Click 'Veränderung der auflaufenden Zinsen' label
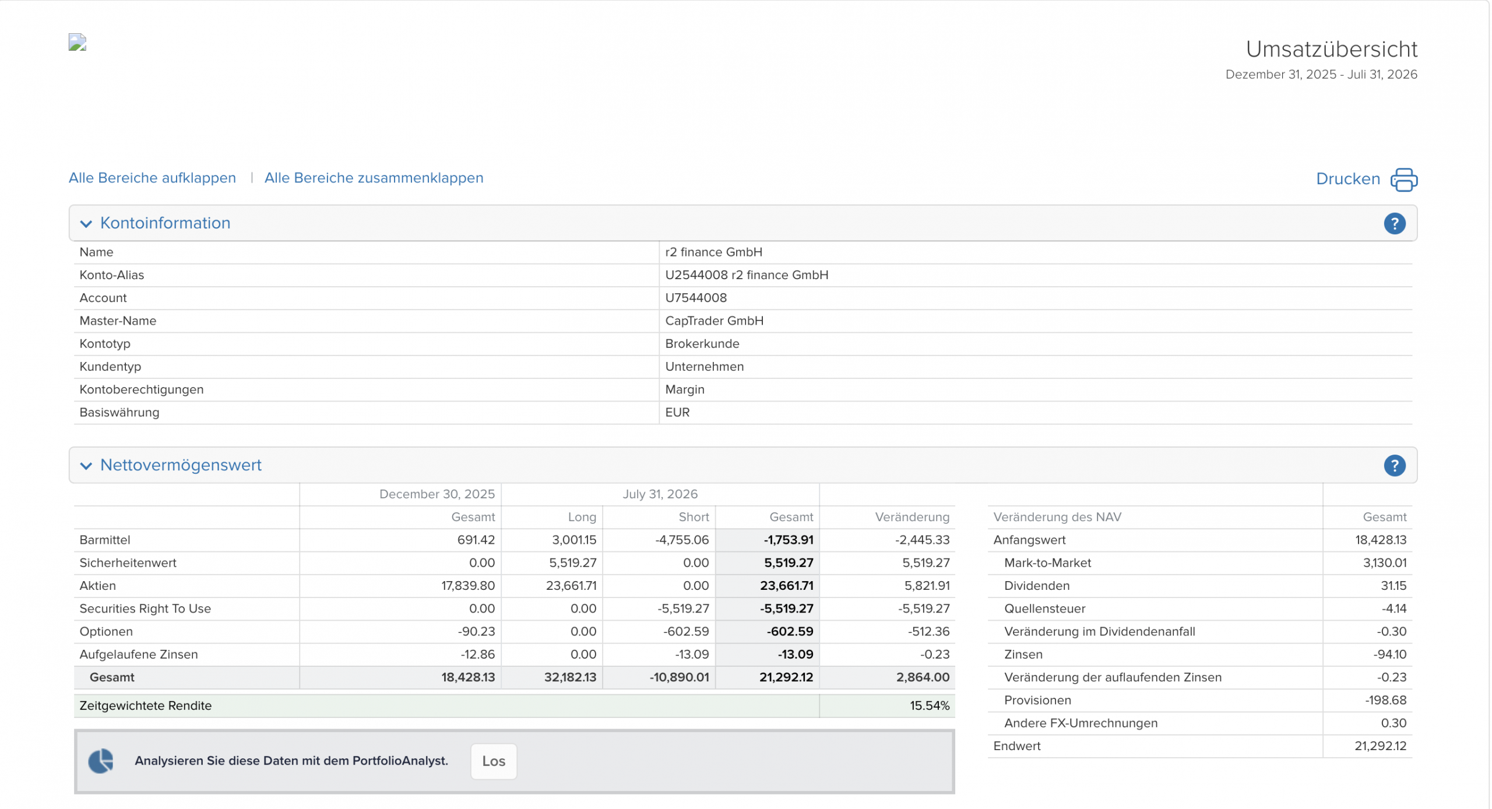 click(x=1113, y=677)
